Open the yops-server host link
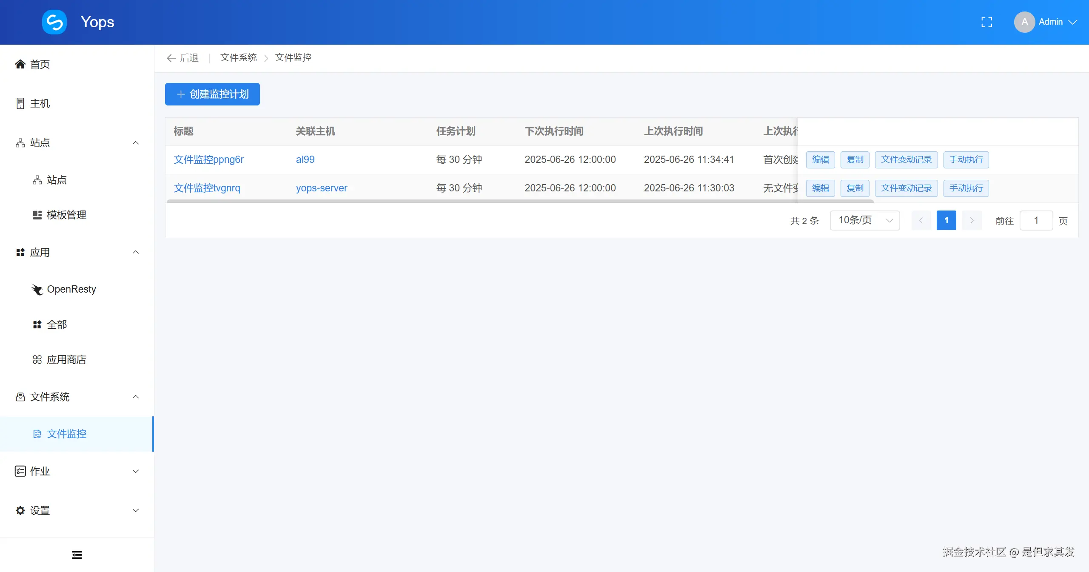1089x572 pixels. [x=321, y=188]
